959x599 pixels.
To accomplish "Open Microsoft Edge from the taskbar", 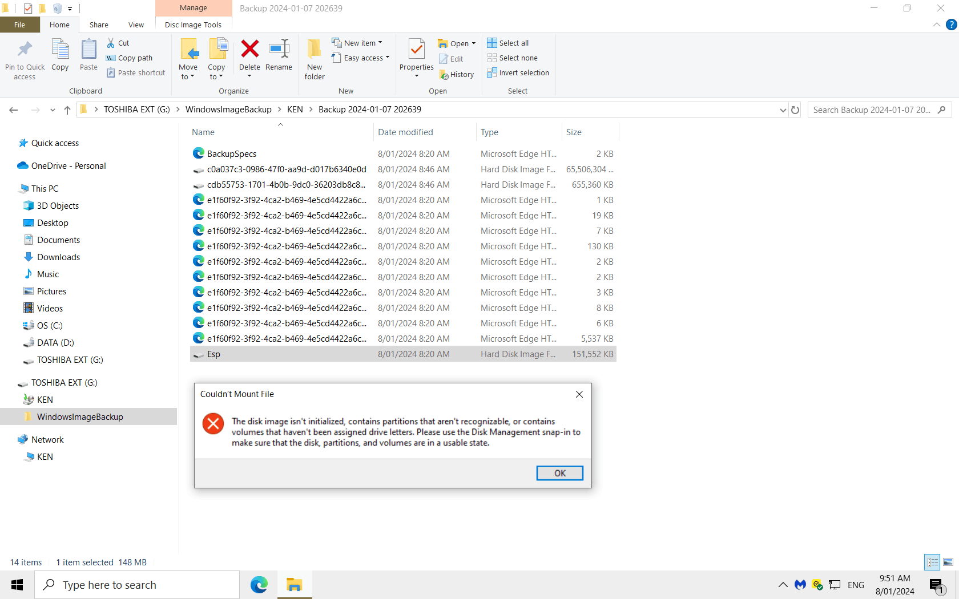I will 259,584.
